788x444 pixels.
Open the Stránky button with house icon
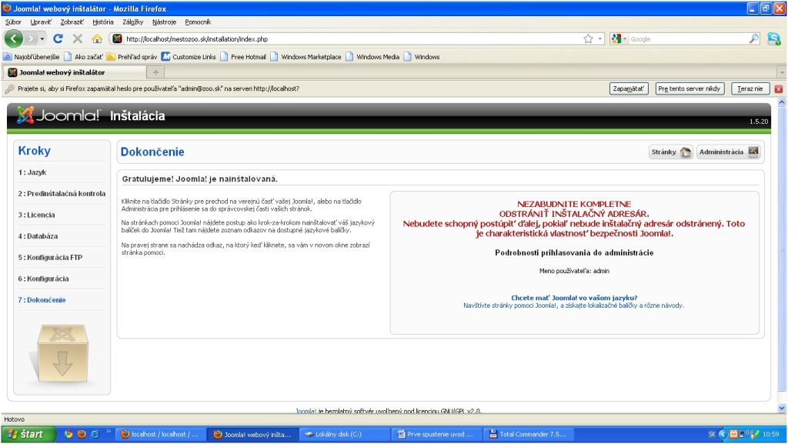(671, 152)
